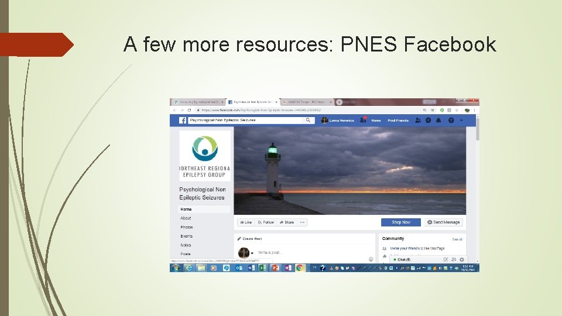Open the taskbar help question mark icon
This screenshot has height=316, width=562.
point(323,267)
